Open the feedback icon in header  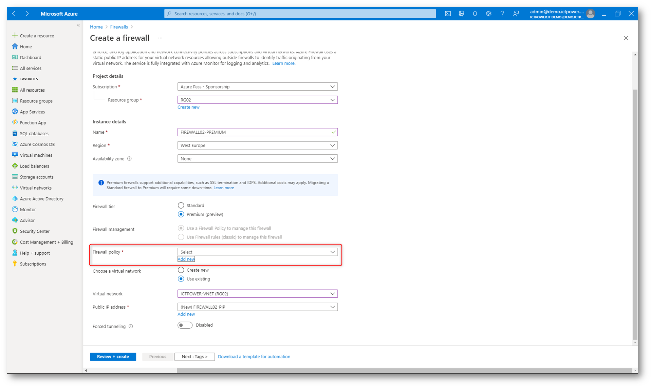tap(516, 14)
